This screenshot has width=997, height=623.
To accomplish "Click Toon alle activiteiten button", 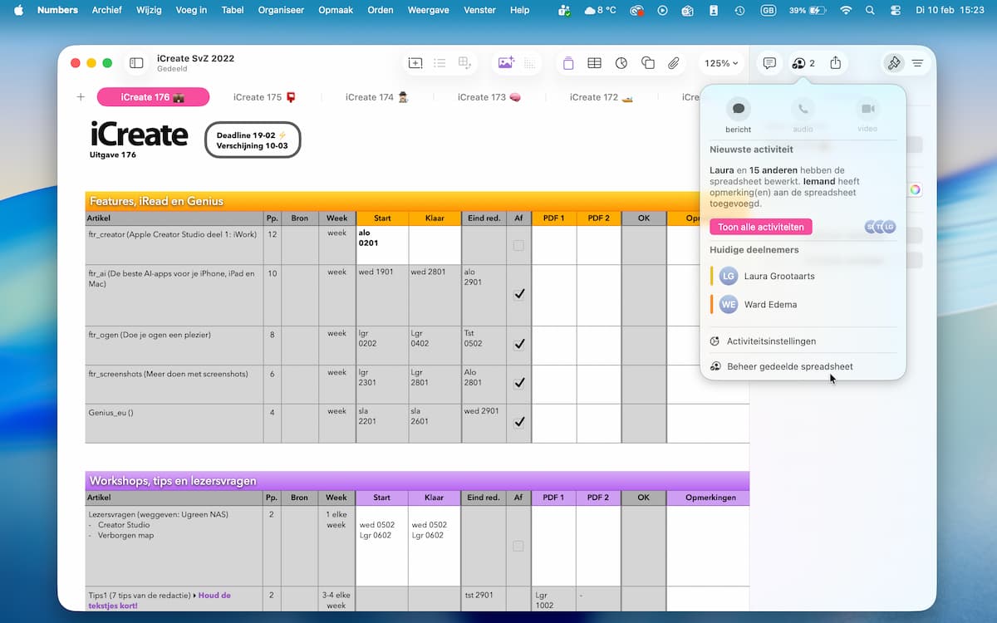I will [760, 227].
